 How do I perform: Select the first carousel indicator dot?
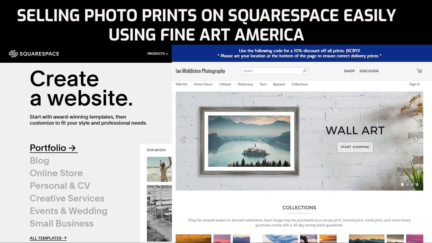click(x=402, y=185)
